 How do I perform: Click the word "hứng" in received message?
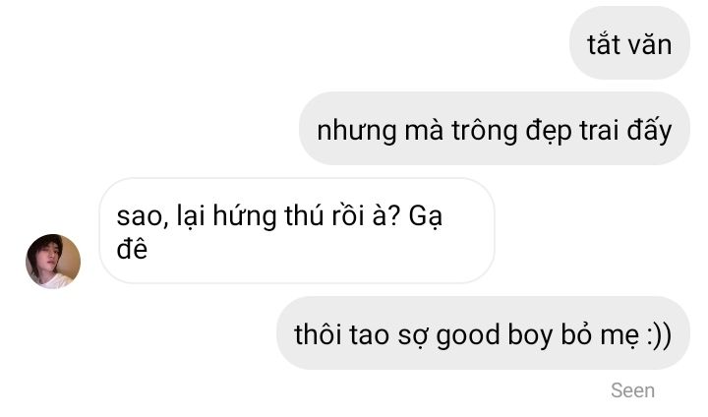point(244,215)
